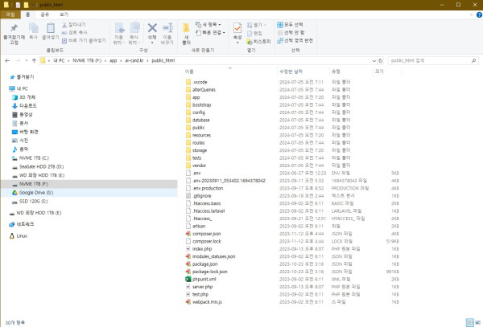Image resolution: width=483 pixels, height=327 pixels.
Task: Switch to Large icons view at bottom right
Action: [x=478, y=322]
